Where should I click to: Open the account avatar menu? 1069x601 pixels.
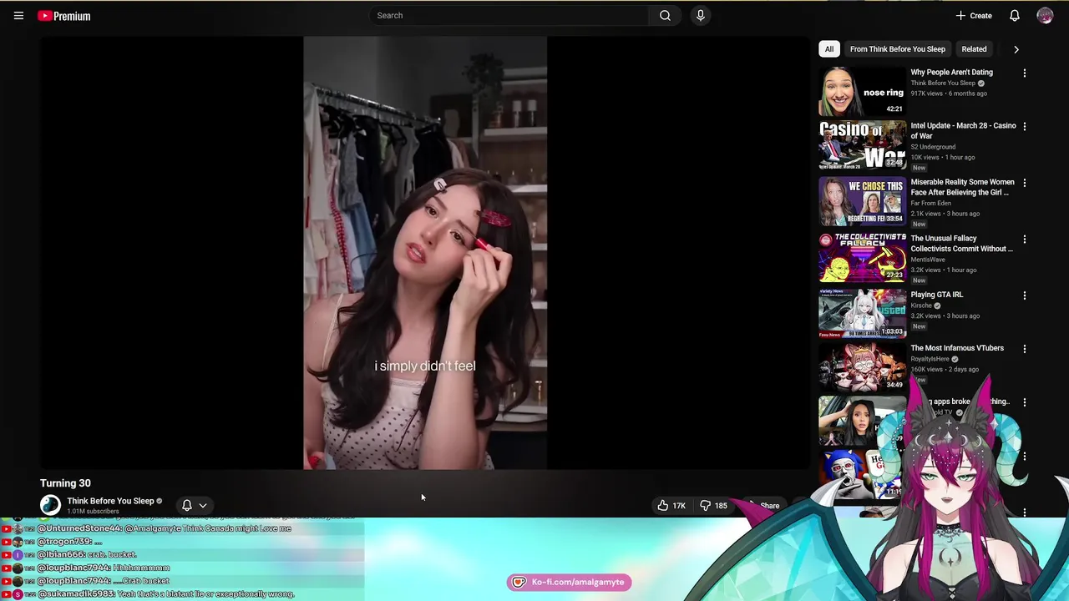(1045, 16)
